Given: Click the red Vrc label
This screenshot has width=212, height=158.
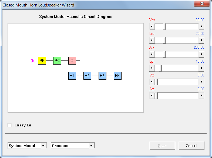Looking at the screenshot, I should pyautogui.click(x=152, y=20).
